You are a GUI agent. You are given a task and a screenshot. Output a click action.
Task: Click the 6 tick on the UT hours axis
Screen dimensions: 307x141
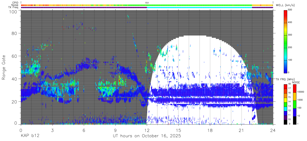(84, 130)
